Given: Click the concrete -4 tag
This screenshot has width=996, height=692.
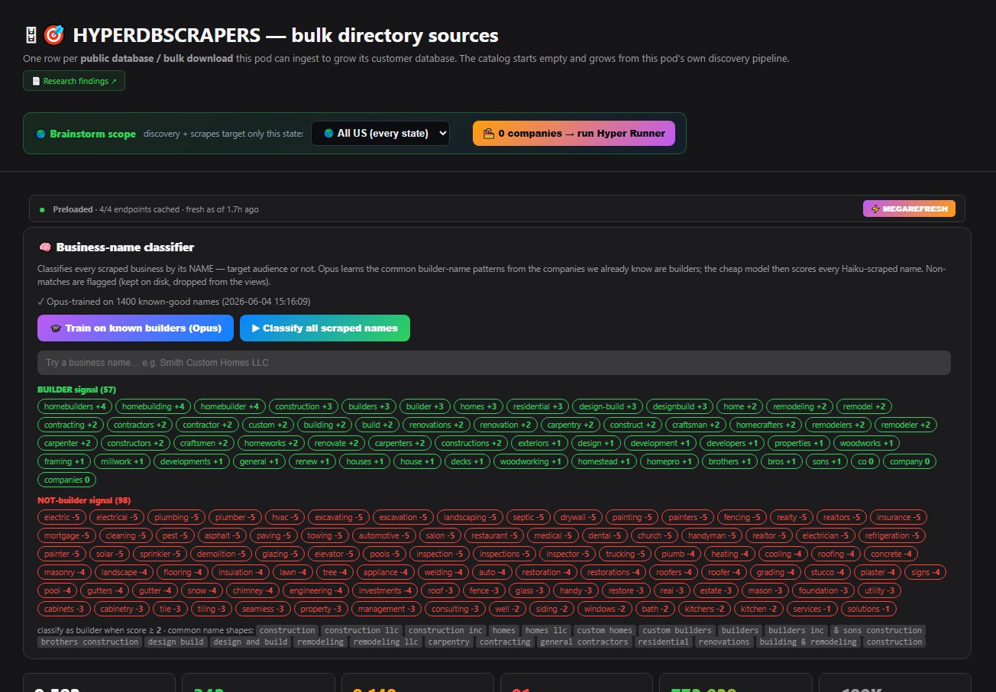Looking at the screenshot, I should click(x=891, y=554).
